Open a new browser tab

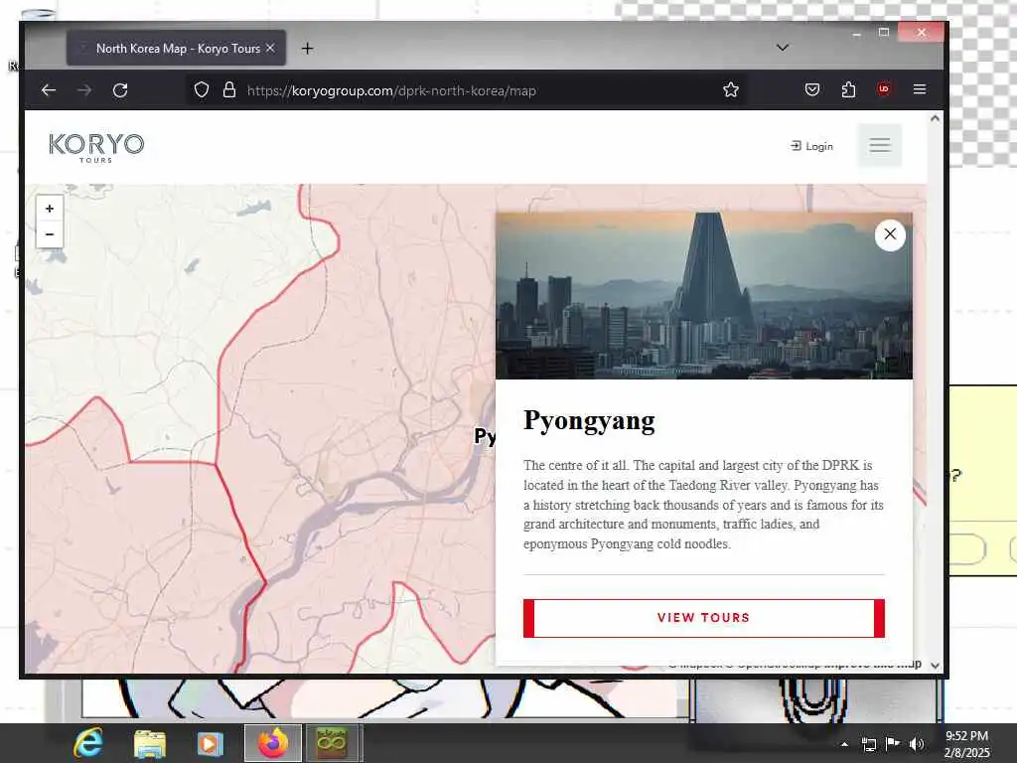tap(308, 48)
